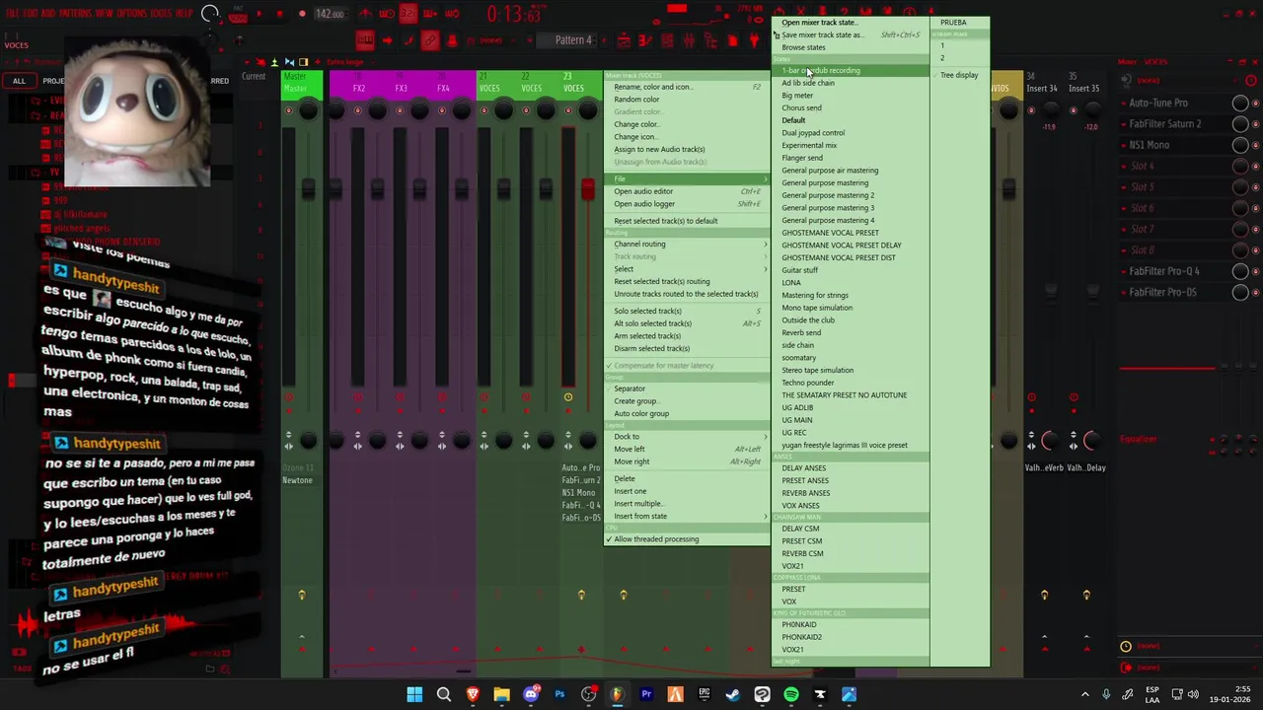Image resolution: width=1263 pixels, height=710 pixels.
Task: Open Auto-Tune Pro slot dropdown arrow
Action: 1123,103
